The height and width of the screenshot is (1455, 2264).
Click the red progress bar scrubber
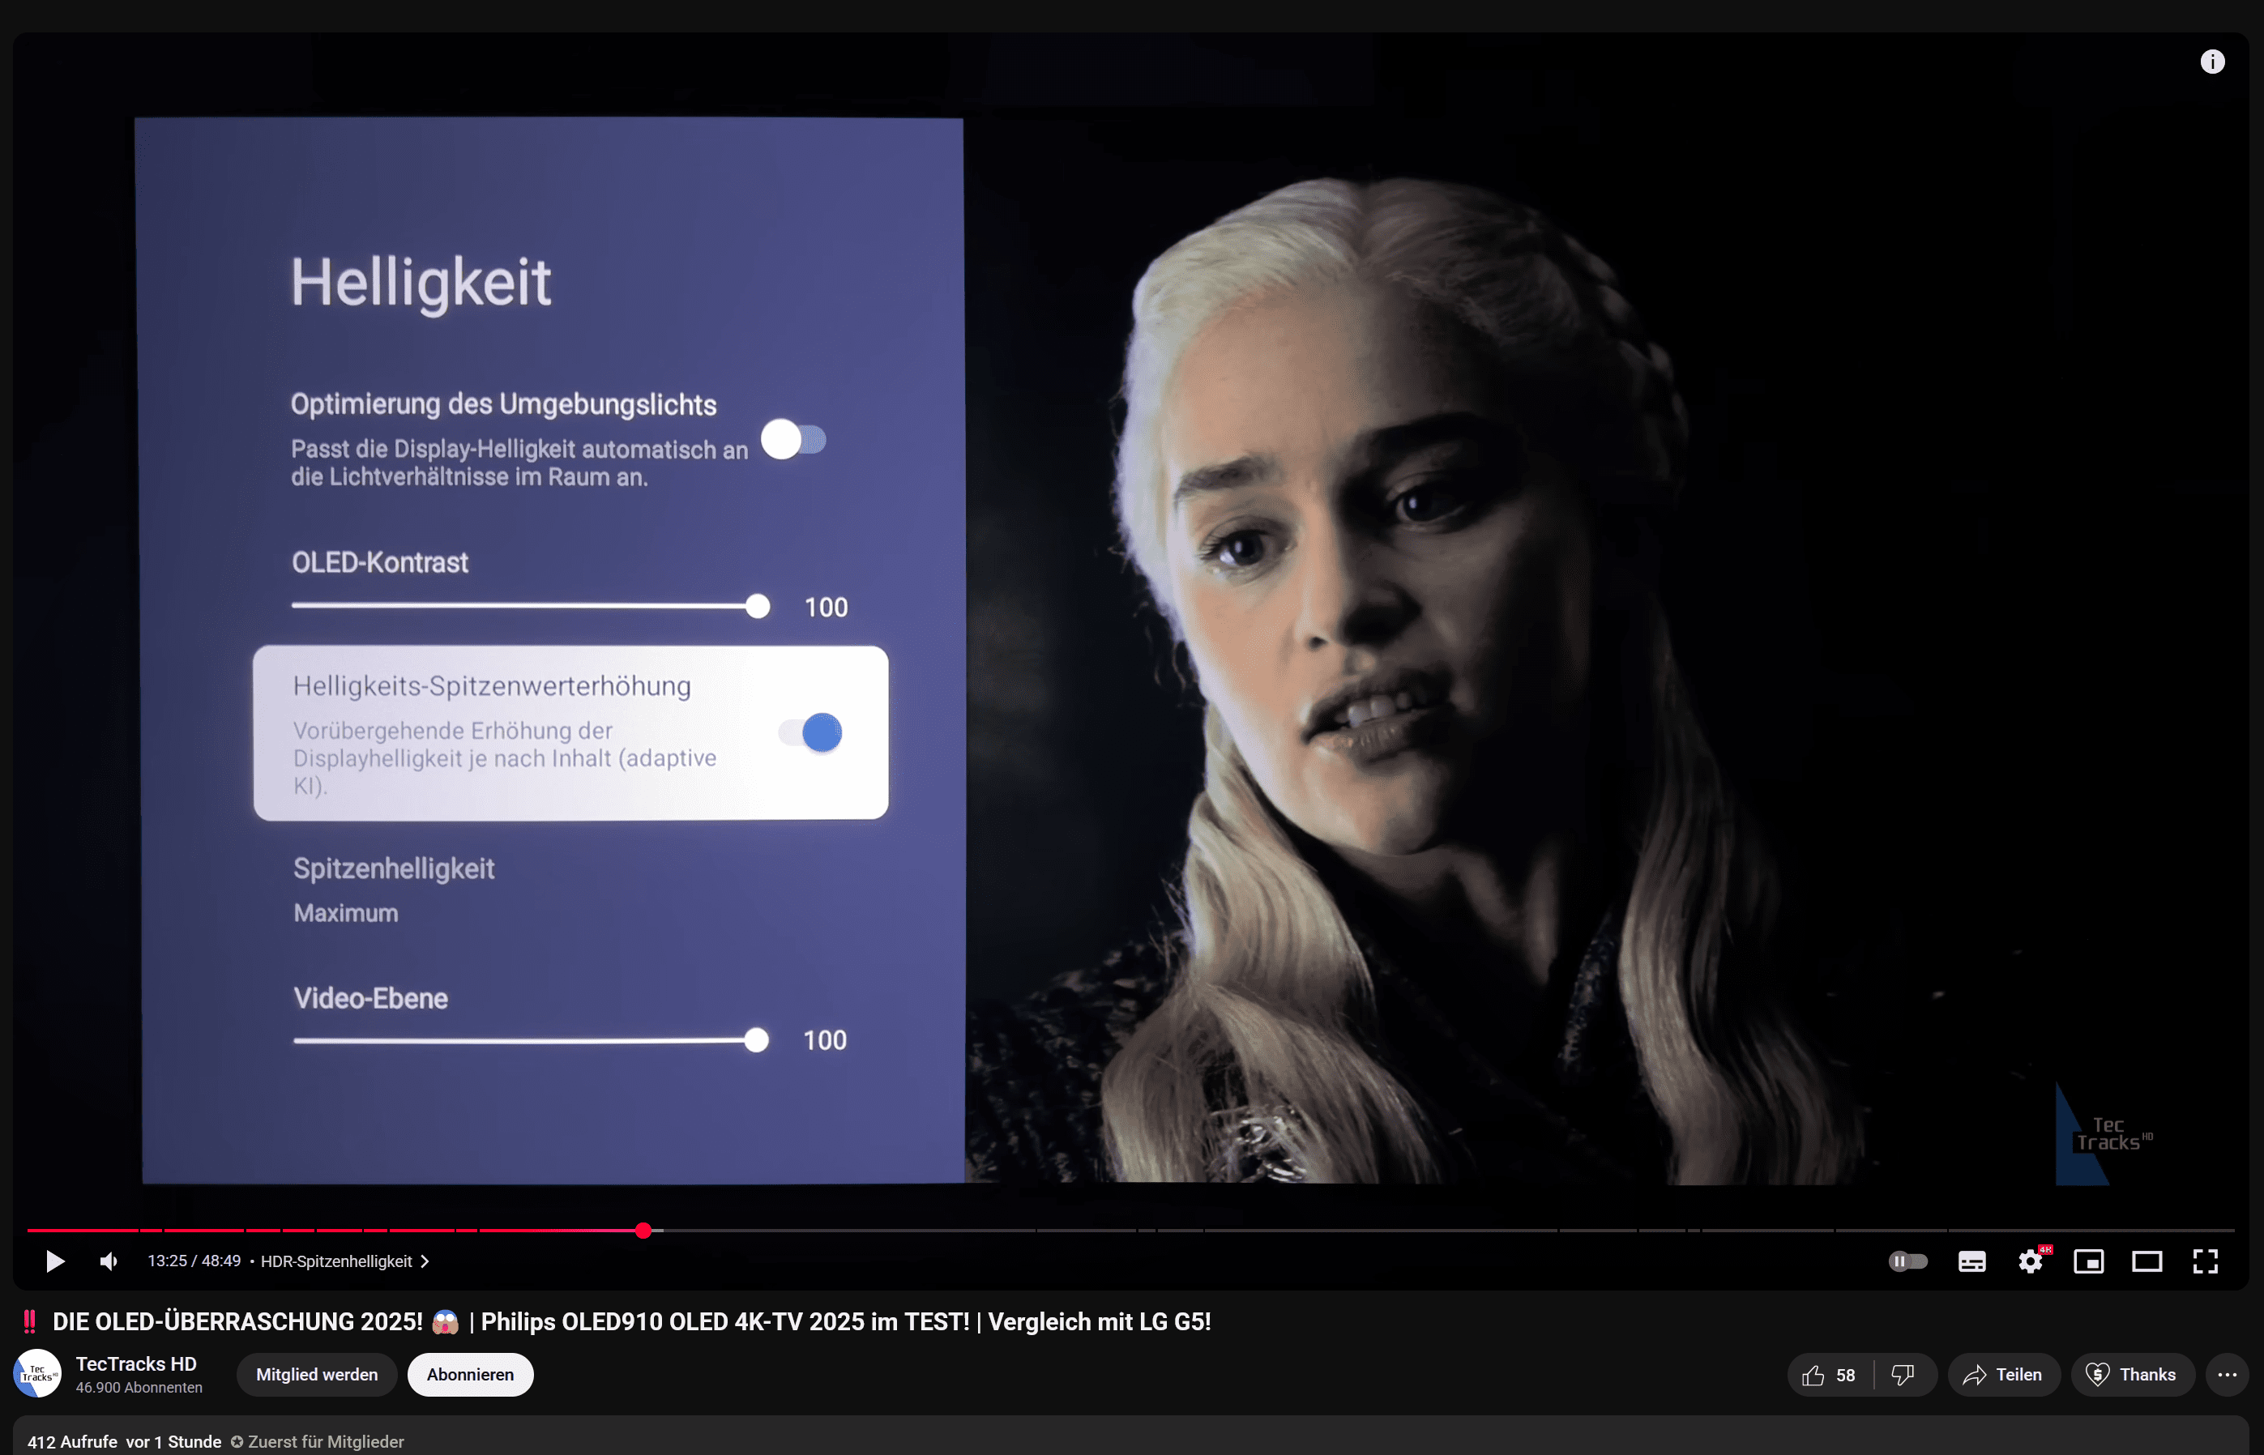(x=643, y=1230)
